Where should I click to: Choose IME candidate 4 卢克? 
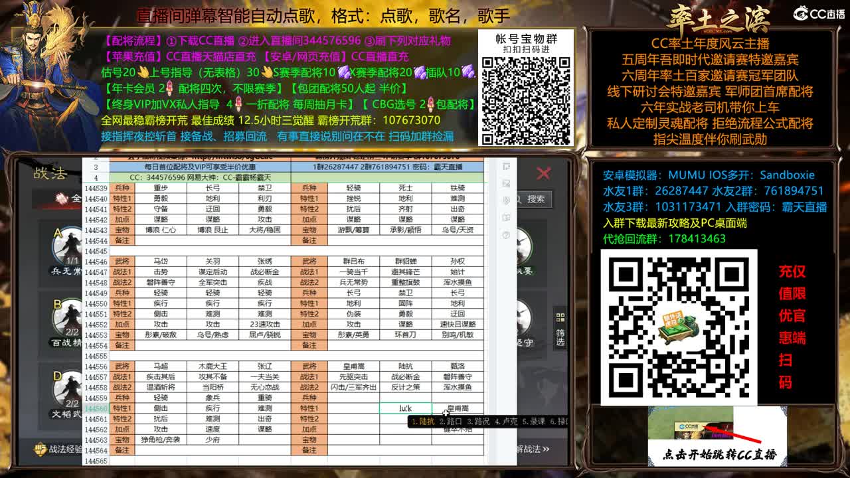505,421
